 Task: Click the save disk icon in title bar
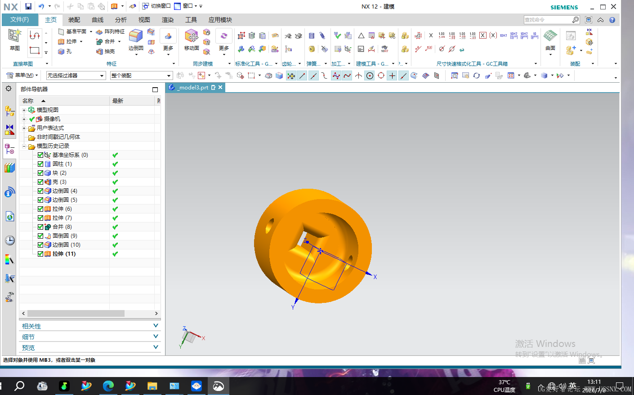(28, 6)
